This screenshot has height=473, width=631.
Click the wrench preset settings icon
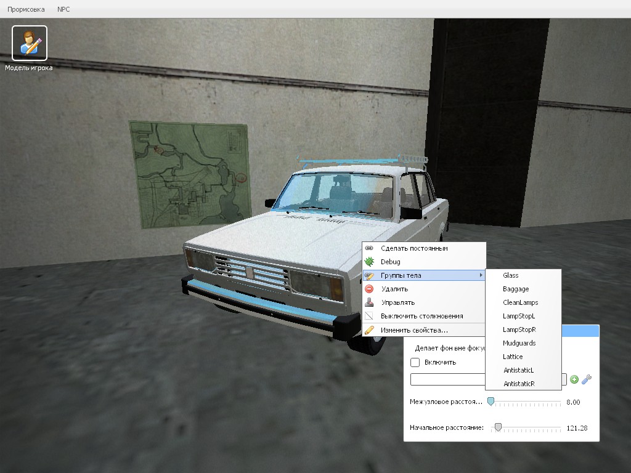click(x=587, y=379)
